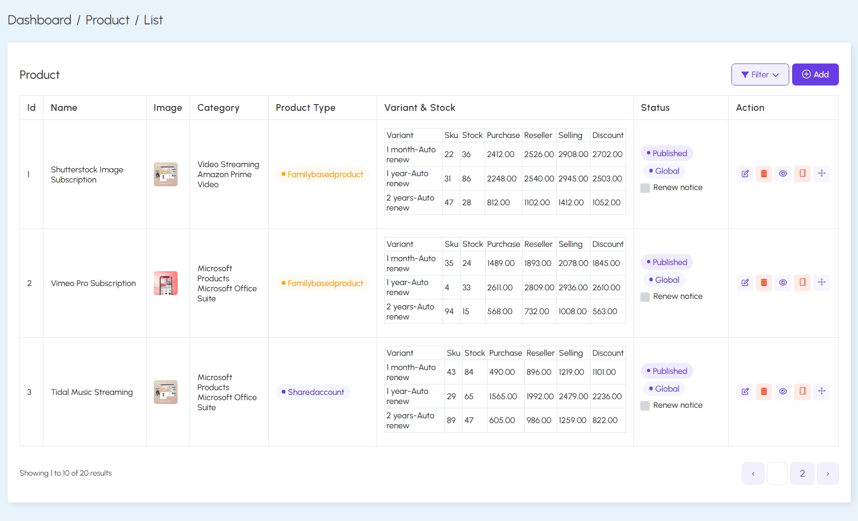
Task: Click orange copy icon for Shutterstock row
Action: [803, 174]
